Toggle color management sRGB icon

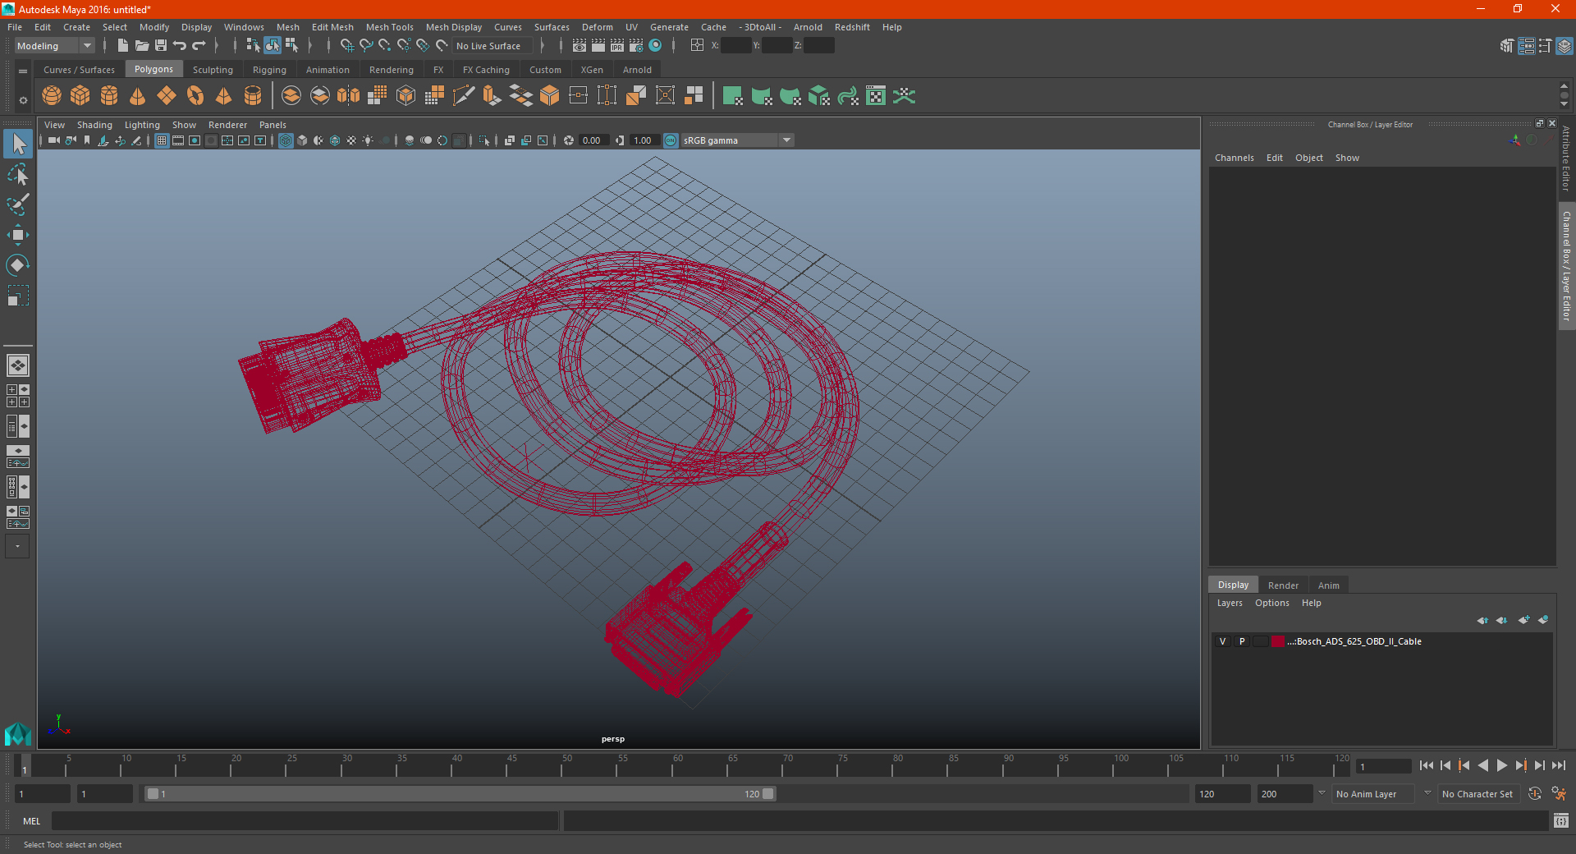point(671,140)
